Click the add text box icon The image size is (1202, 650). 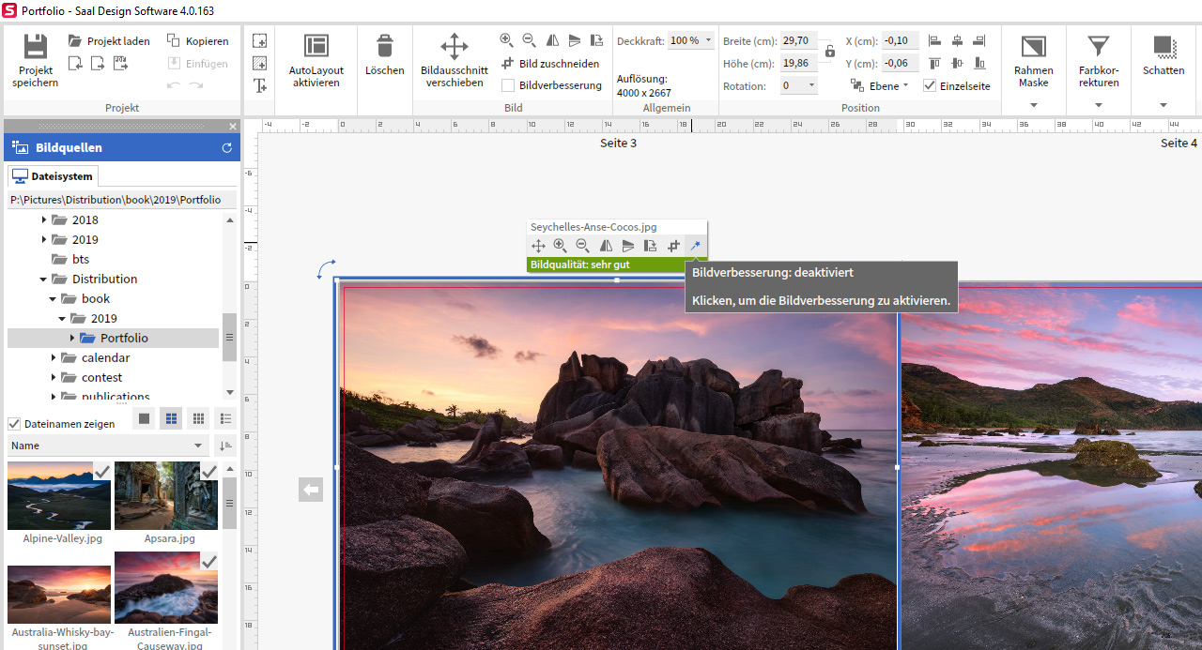[260, 85]
